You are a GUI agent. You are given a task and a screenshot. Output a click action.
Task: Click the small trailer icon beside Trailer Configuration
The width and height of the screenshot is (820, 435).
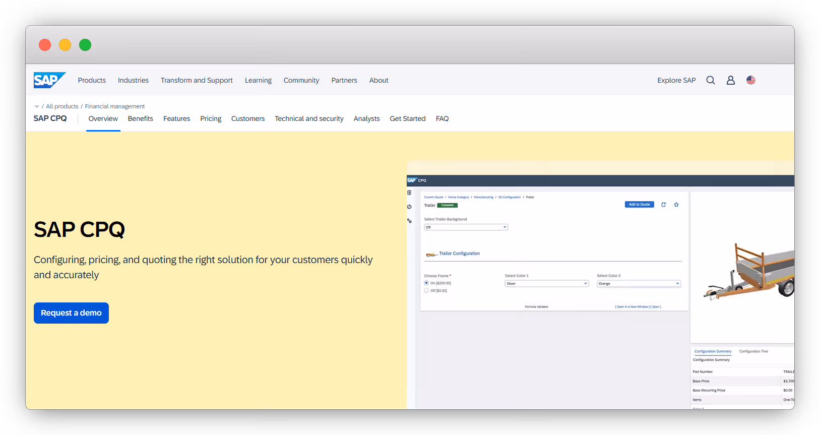[x=431, y=255]
